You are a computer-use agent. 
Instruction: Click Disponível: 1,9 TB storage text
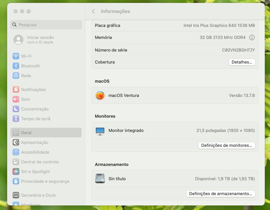click(225, 179)
